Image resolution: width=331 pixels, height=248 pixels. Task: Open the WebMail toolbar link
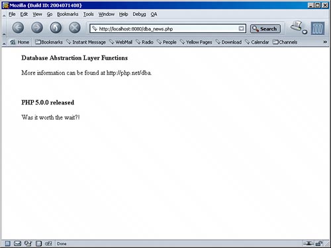click(121, 42)
